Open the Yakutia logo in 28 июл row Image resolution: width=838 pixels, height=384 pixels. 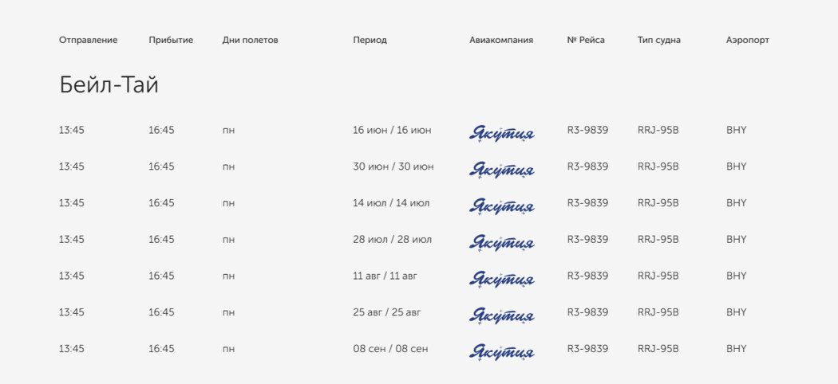(501, 242)
